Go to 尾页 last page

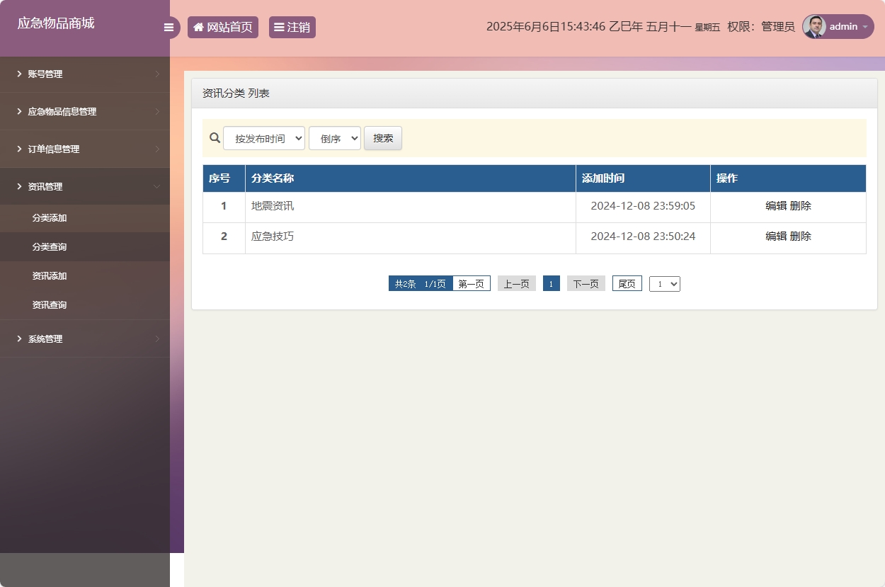click(x=627, y=283)
